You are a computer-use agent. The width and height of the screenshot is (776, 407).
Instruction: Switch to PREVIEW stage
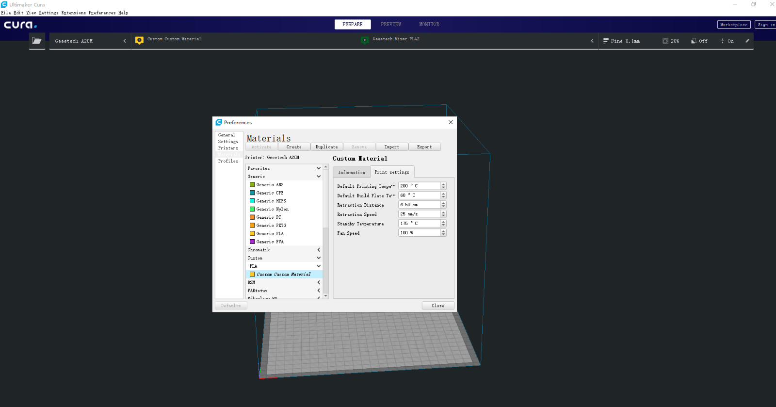(391, 24)
